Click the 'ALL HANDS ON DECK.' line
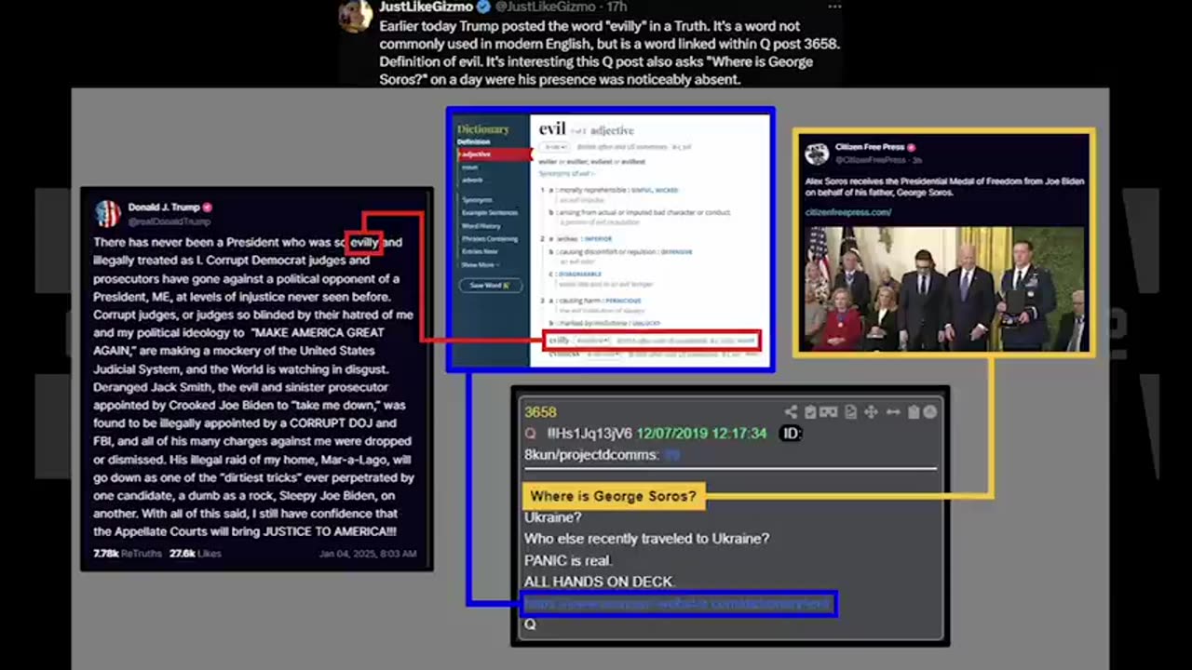The height and width of the screenshot is (670, 1192). click(x=599, y=582)
